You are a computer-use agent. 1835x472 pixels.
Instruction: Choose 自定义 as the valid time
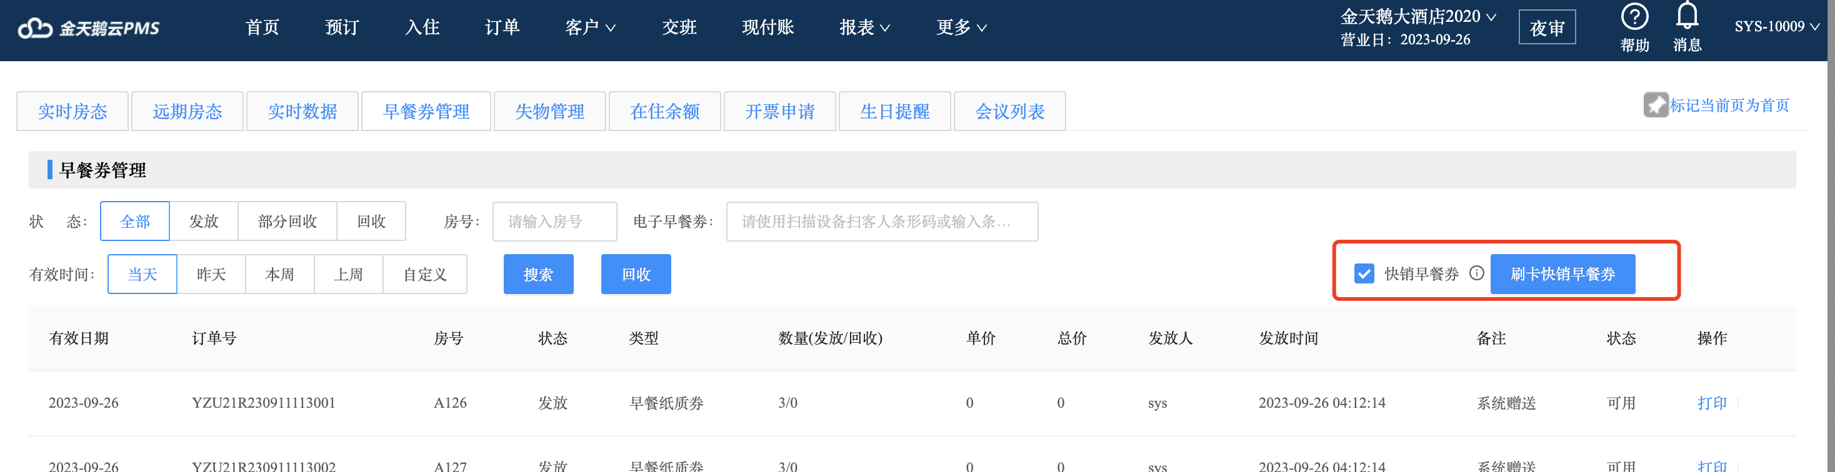(425, 274)
